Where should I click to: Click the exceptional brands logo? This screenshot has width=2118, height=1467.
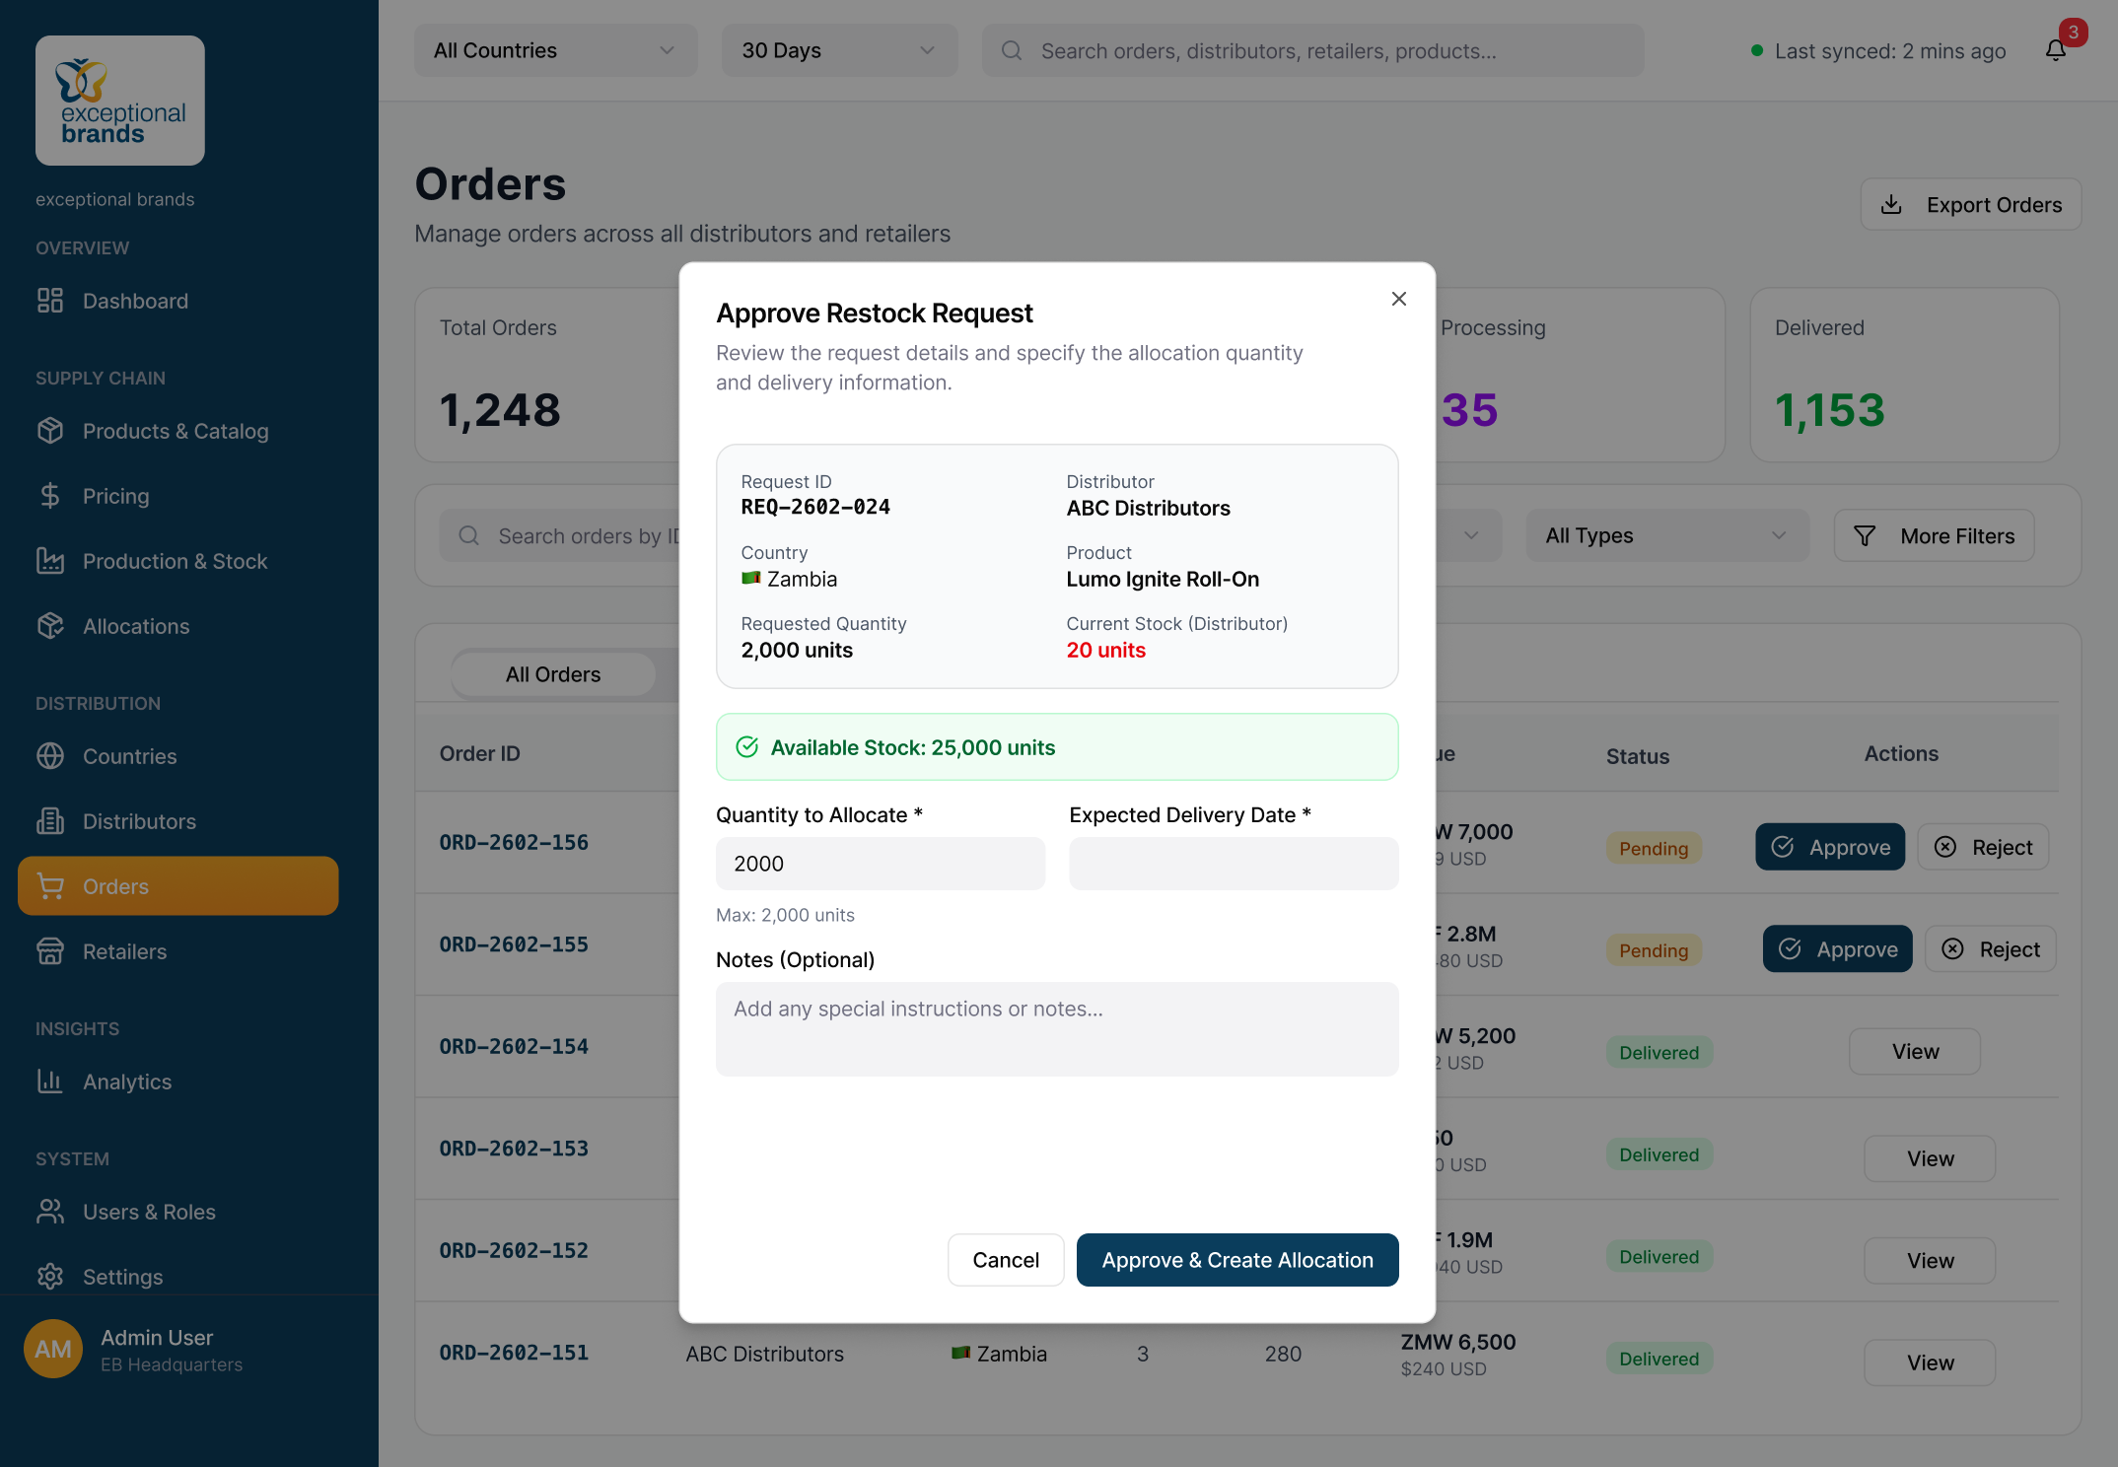[120, 101]
